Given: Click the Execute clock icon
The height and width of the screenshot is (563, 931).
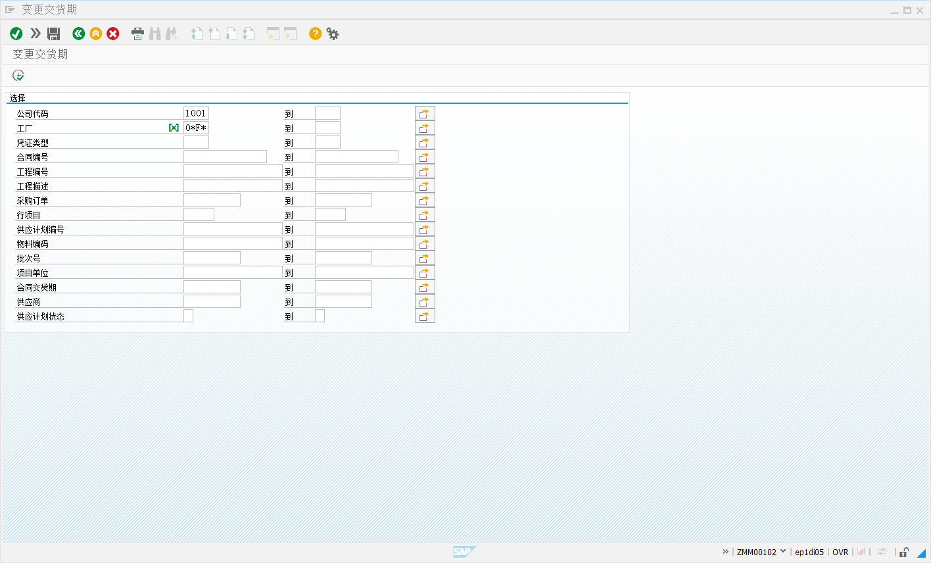Looking at the screenshot, I should coord(18,76).
